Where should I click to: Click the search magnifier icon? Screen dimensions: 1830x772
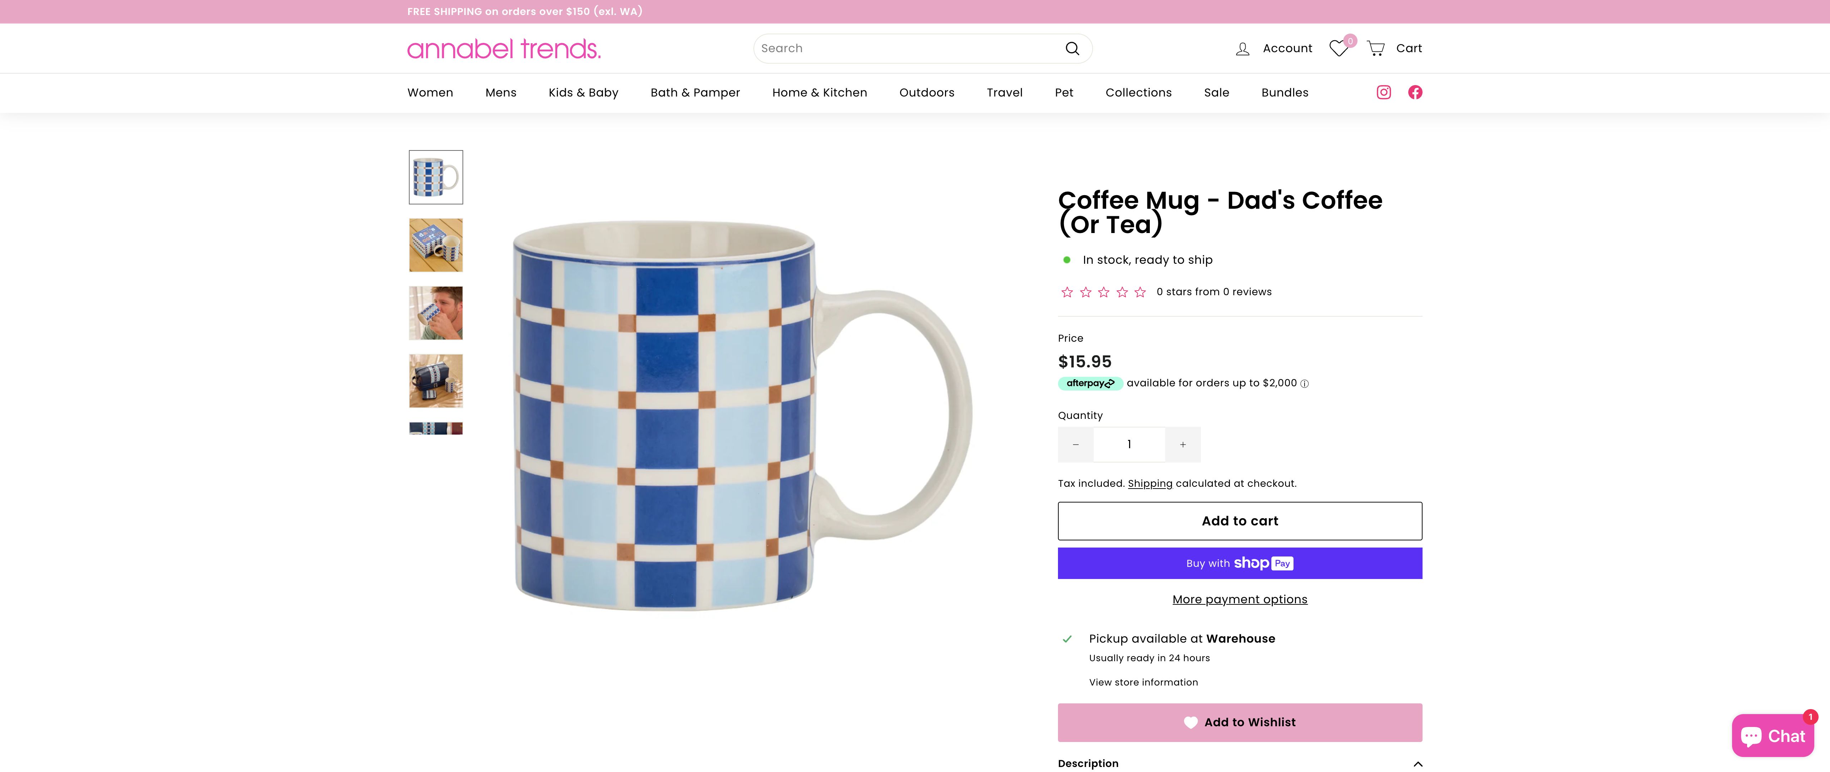pyautogui.click(x=1072, y=48)
